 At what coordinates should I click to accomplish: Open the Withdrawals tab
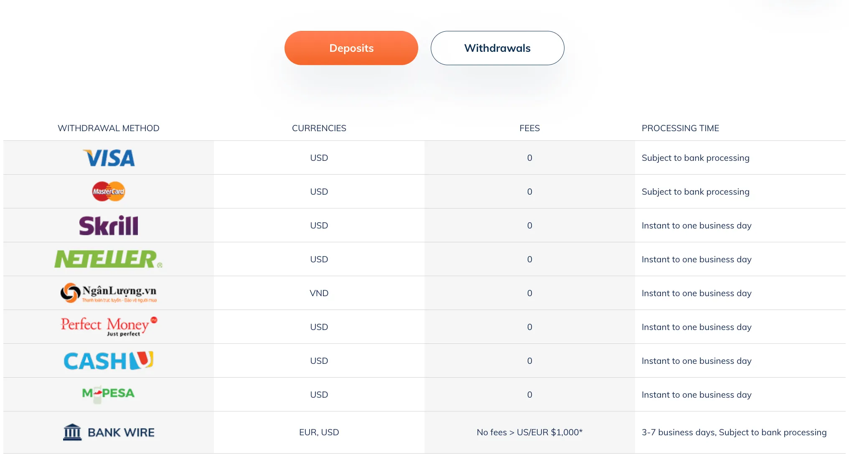pyautogui.click(x=497, y=48)
